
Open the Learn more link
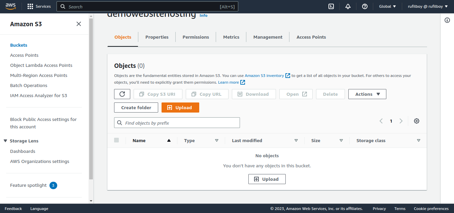[229, 82]
